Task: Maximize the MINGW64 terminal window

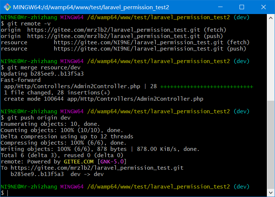Action: (242, 7)
